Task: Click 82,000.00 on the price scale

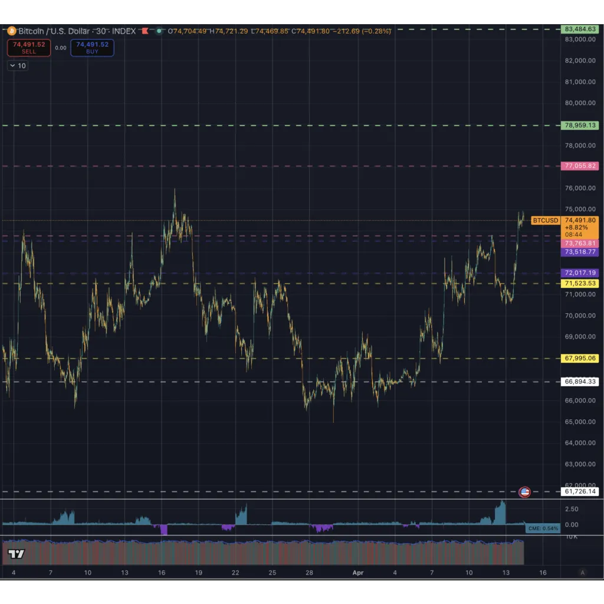Action: [x=580, y=61]
